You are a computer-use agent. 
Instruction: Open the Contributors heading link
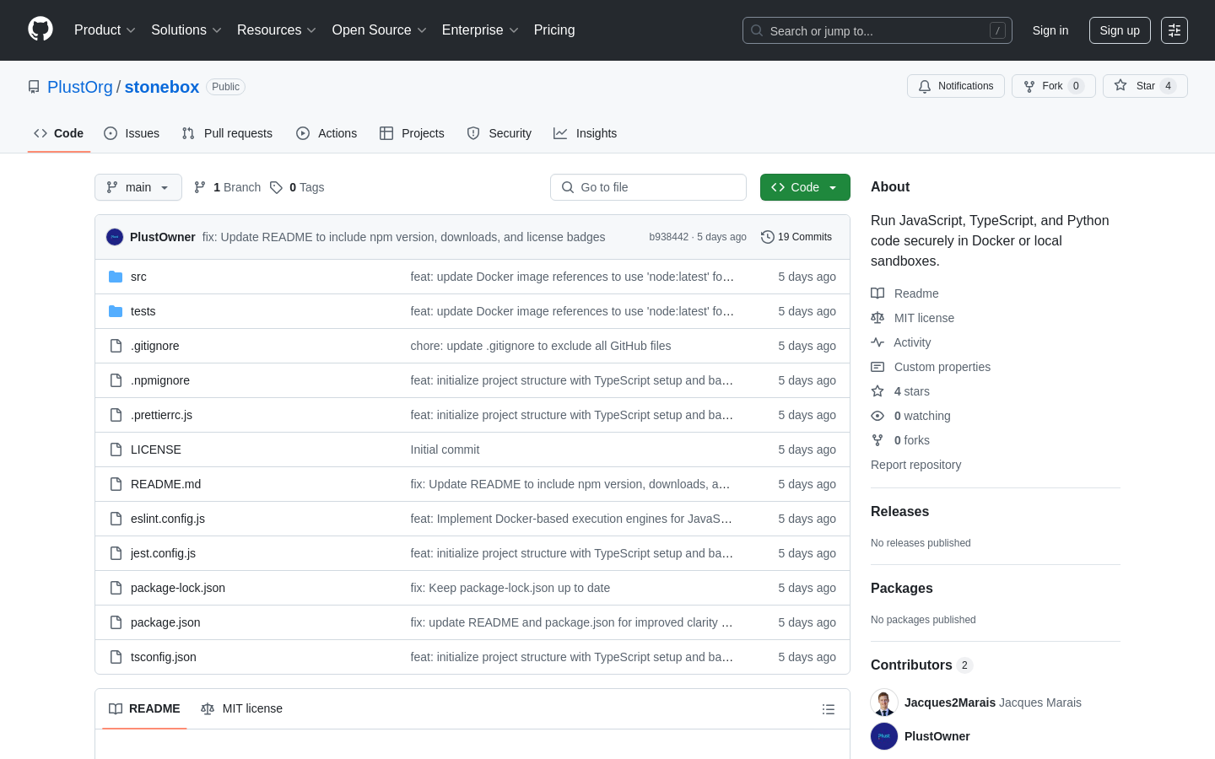pos(921,665)
